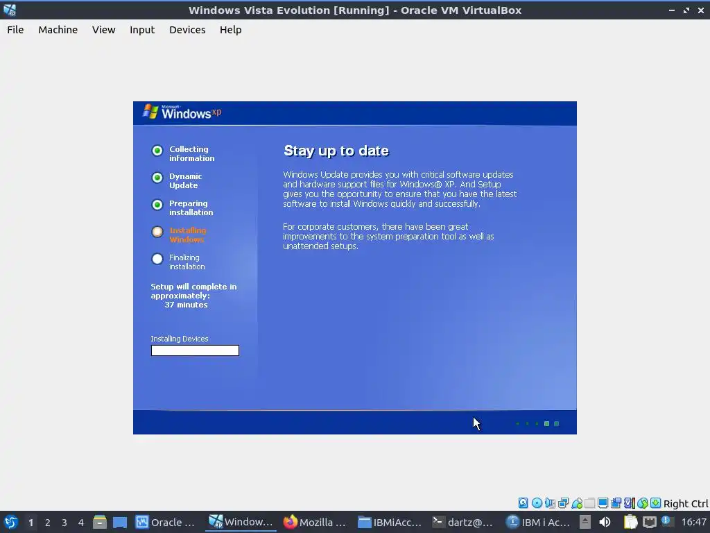Open the Devices menu

[x=187, y=30]
